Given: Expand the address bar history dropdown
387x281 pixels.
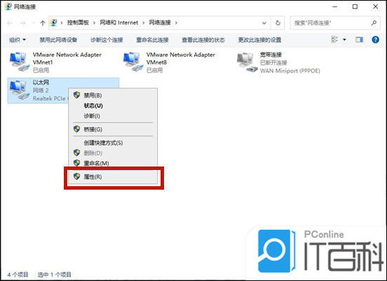Looking at the screenshot, I should pos(264,23).
